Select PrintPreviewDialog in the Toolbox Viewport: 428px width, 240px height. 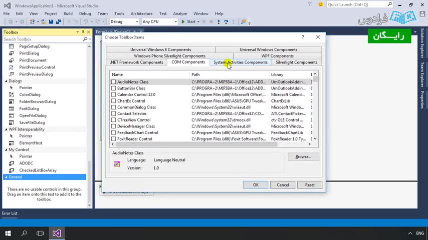[x=36, y=74]
